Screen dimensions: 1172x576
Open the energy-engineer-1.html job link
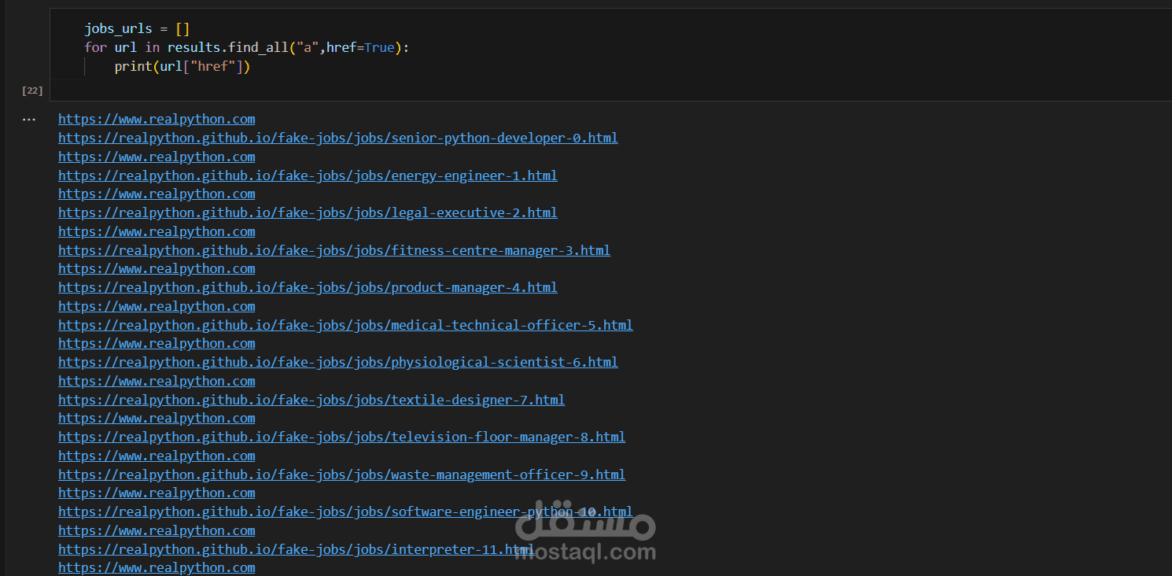(x=308, y=175)
